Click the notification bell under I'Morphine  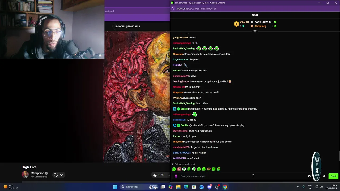pyautogui.click(x=56, y=175)
